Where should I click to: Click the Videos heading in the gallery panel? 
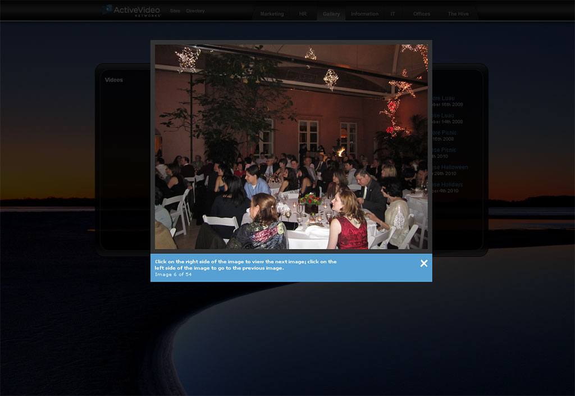click(x=113, y=80)
